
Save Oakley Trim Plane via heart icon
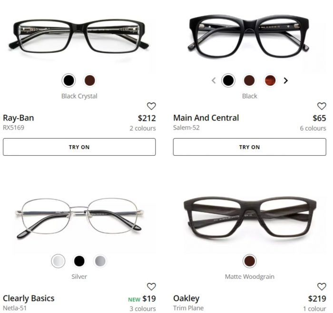322,286
